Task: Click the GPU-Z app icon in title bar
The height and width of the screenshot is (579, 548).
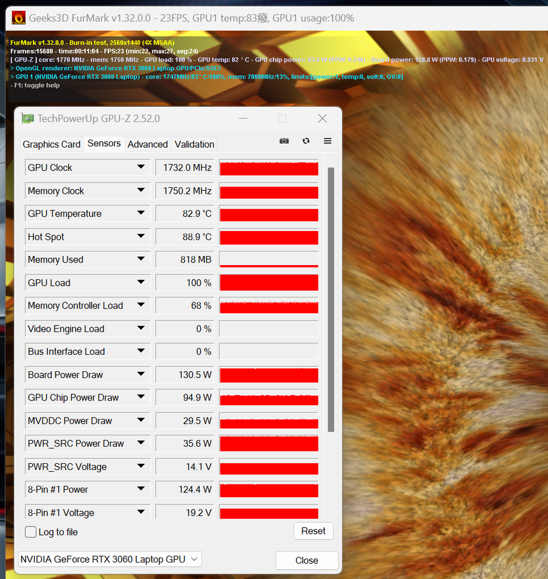Action: pos(27,118)
